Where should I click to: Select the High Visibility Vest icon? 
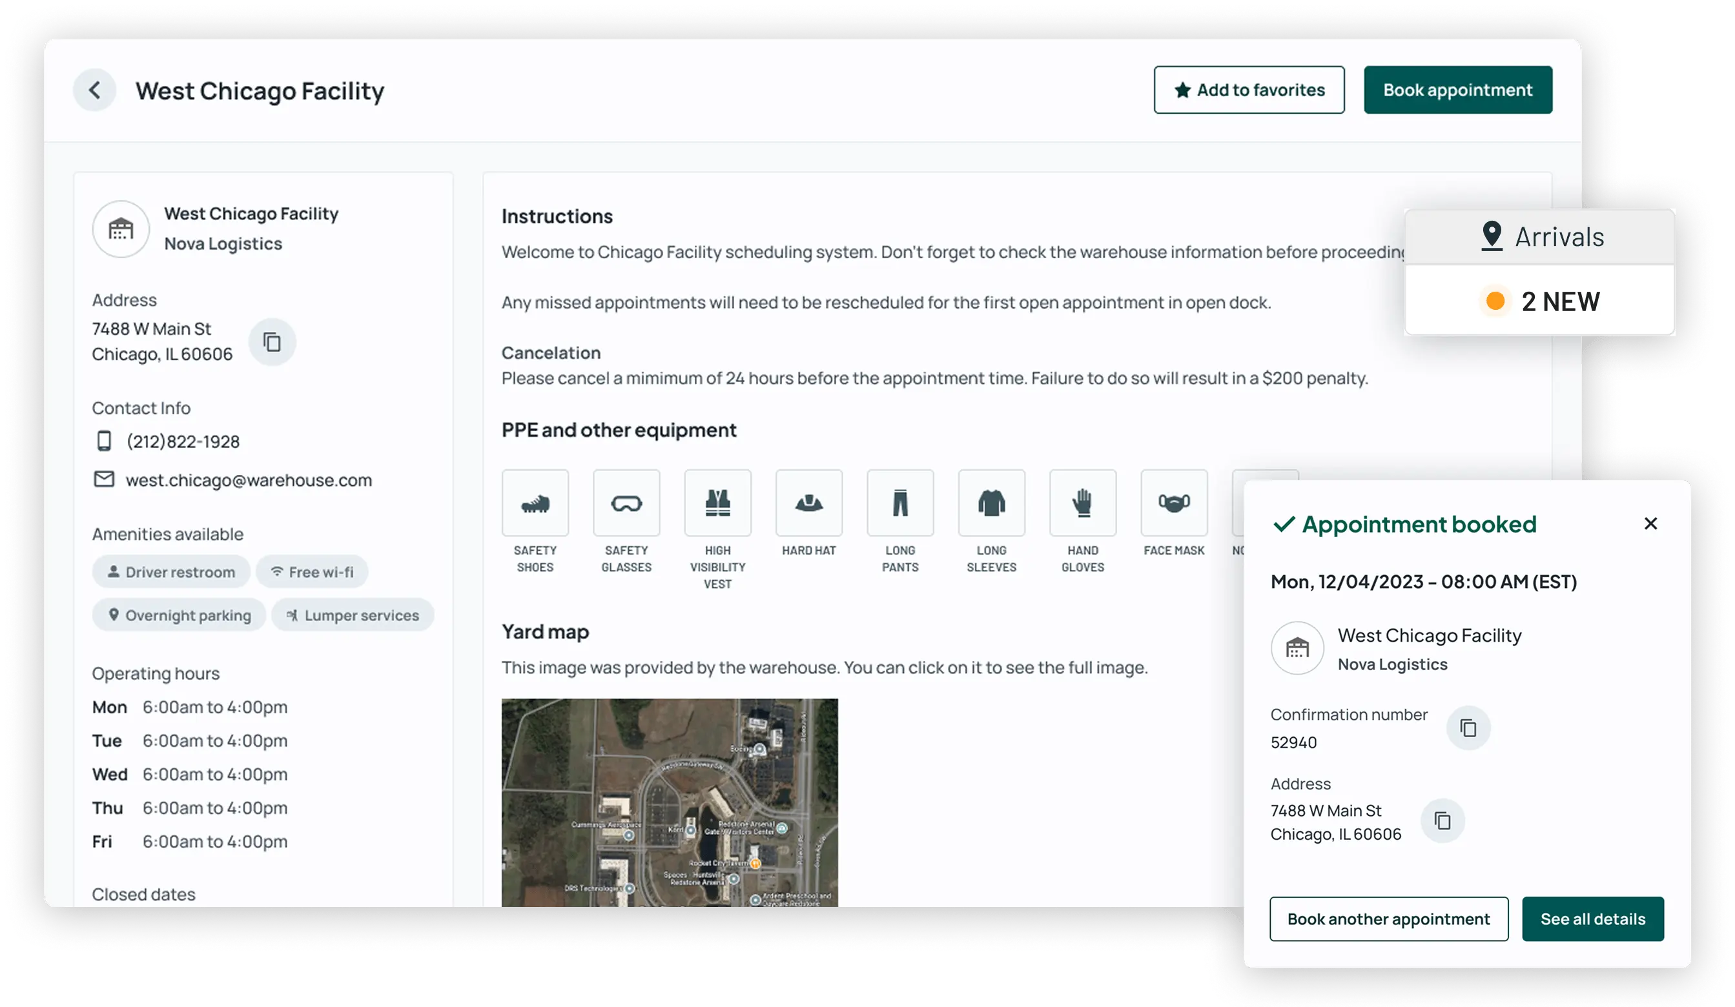[x=717, y=502]
